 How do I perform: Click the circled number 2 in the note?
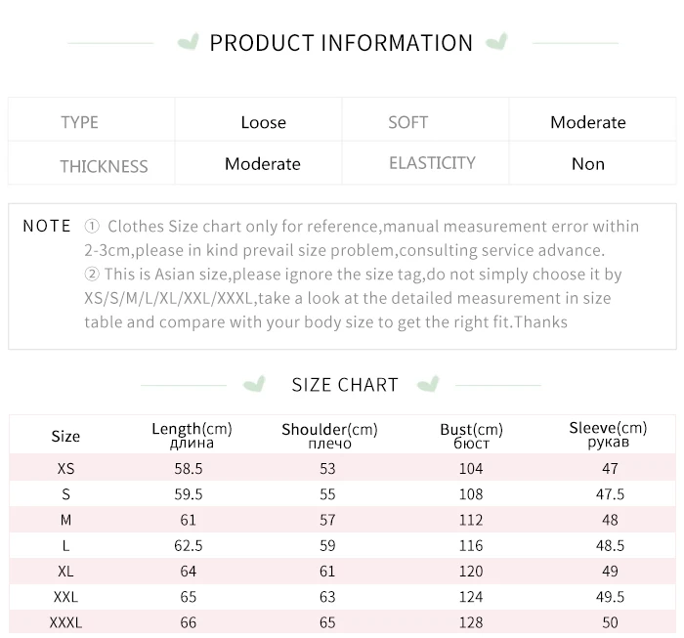(92, 274)
